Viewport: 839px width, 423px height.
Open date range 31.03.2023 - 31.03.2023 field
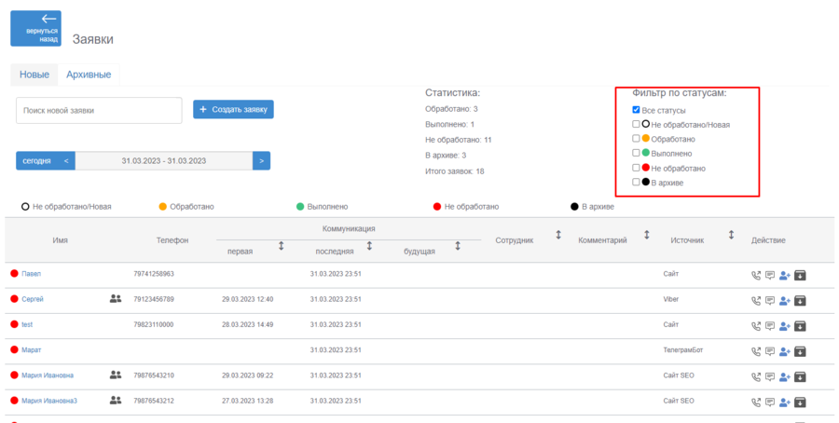pos(164,161)
